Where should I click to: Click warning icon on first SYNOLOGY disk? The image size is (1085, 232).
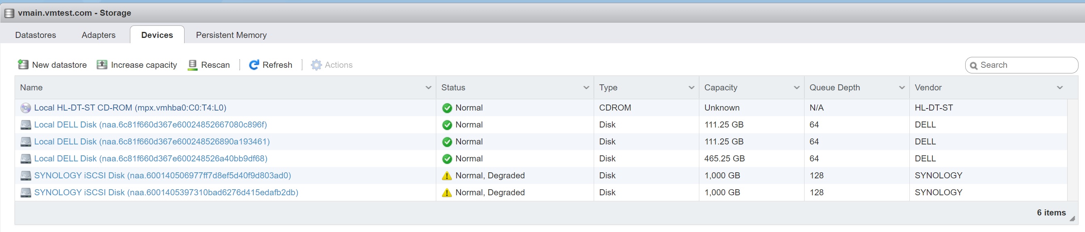(x=447, y=176)
